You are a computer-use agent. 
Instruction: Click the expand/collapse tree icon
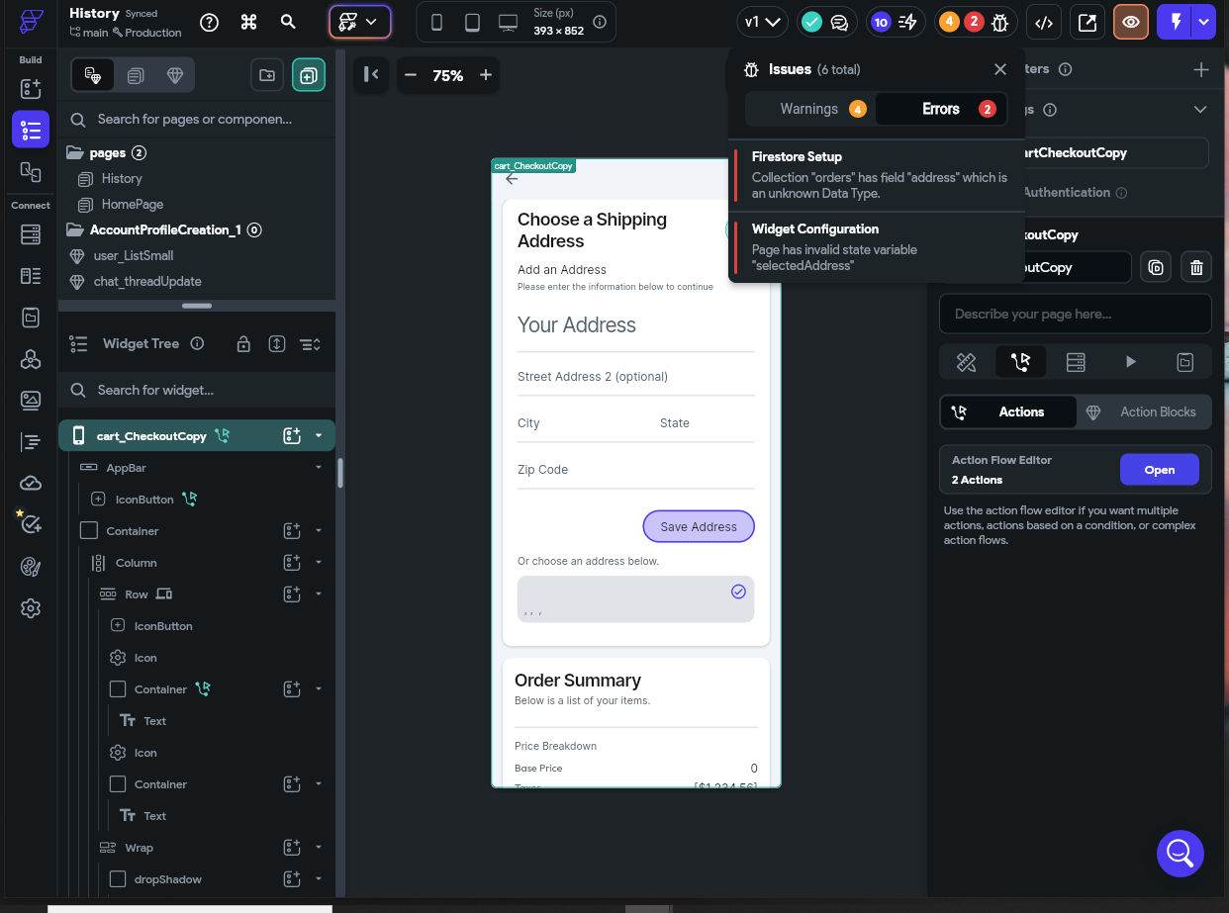[x=277, y=344]
